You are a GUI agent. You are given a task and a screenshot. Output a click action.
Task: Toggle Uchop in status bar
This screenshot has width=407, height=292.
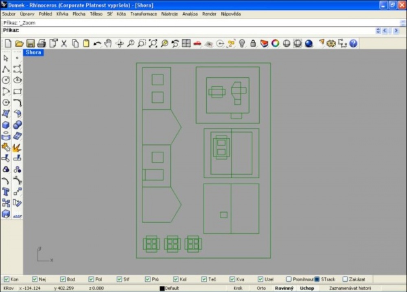click(x=307, y=288)
